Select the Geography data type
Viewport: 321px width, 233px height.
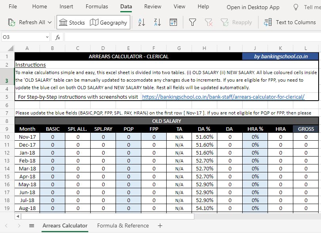point(108,23)
